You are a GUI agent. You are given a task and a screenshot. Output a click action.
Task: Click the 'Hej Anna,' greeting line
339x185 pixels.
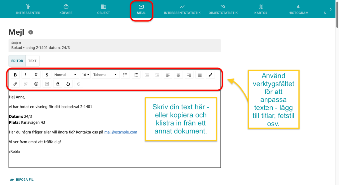(17, 97)
